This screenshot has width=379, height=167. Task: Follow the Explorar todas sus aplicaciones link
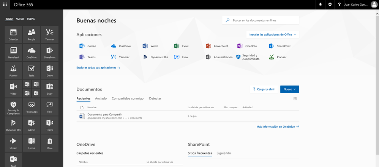(98, 68)
